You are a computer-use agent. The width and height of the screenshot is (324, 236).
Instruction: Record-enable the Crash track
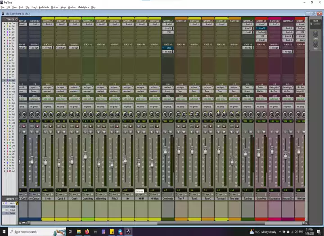point(77,126)
